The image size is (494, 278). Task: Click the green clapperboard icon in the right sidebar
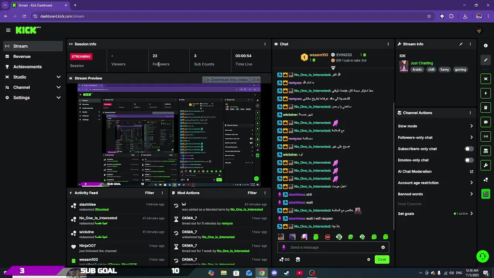tap(486, 194)
